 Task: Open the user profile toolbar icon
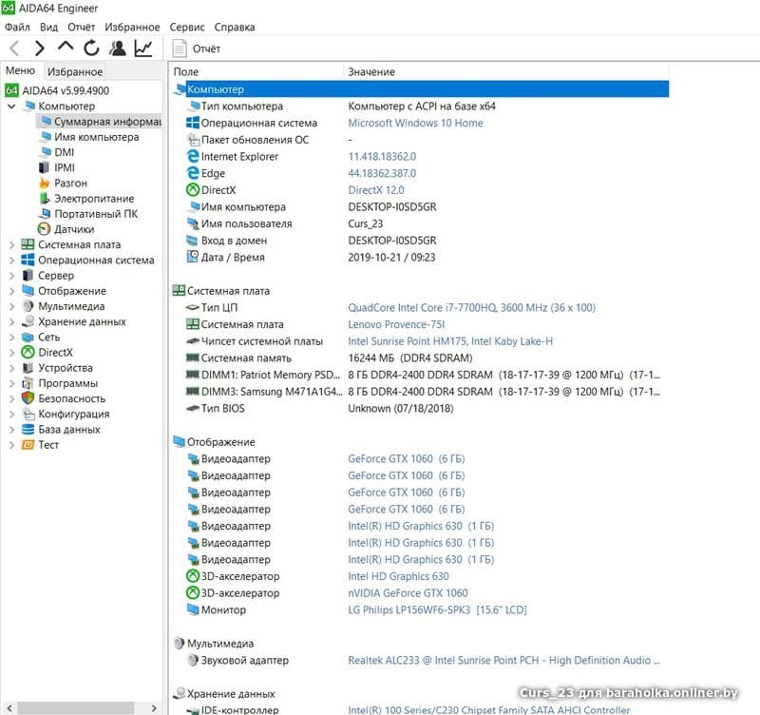117,48
